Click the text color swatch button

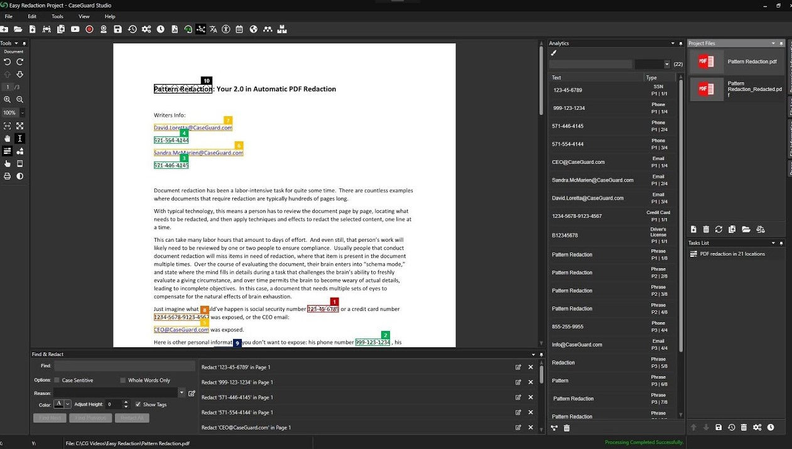coord(59,404)
